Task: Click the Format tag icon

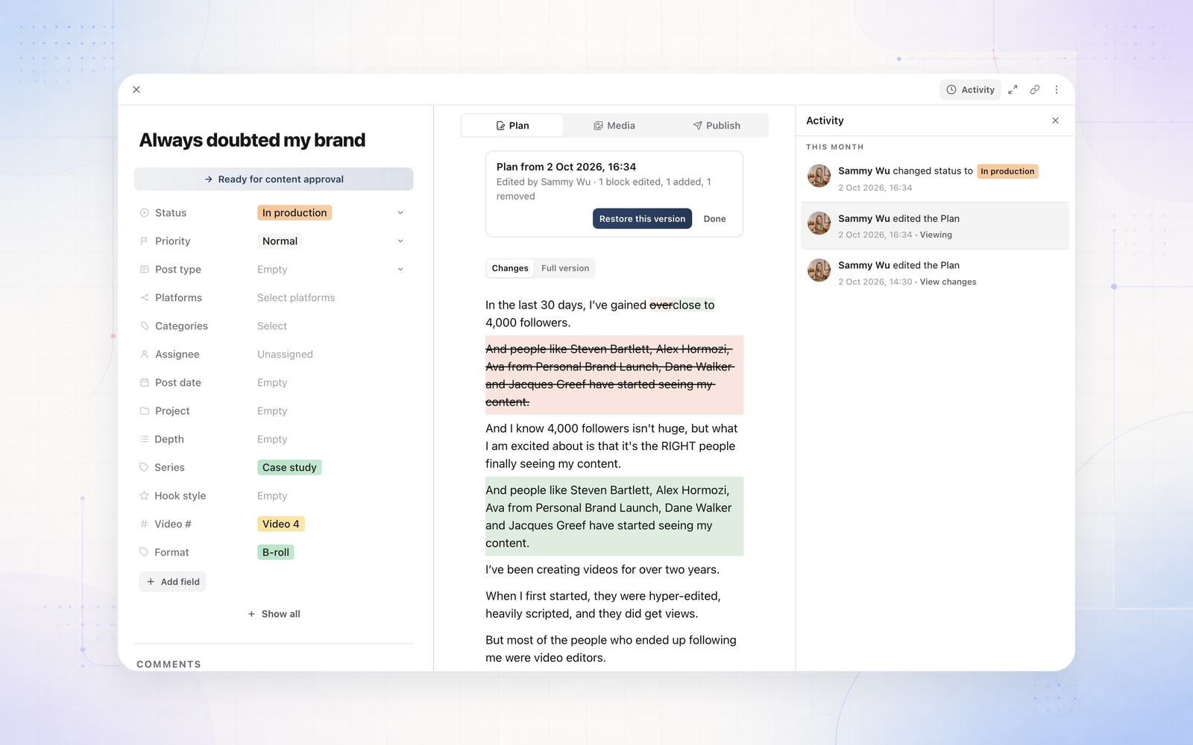Action: (145, 553)
